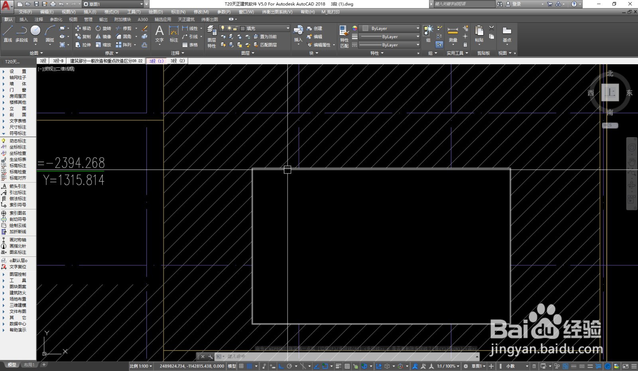Switch to the 注释 ribbon tab

(x=39, y=19)
